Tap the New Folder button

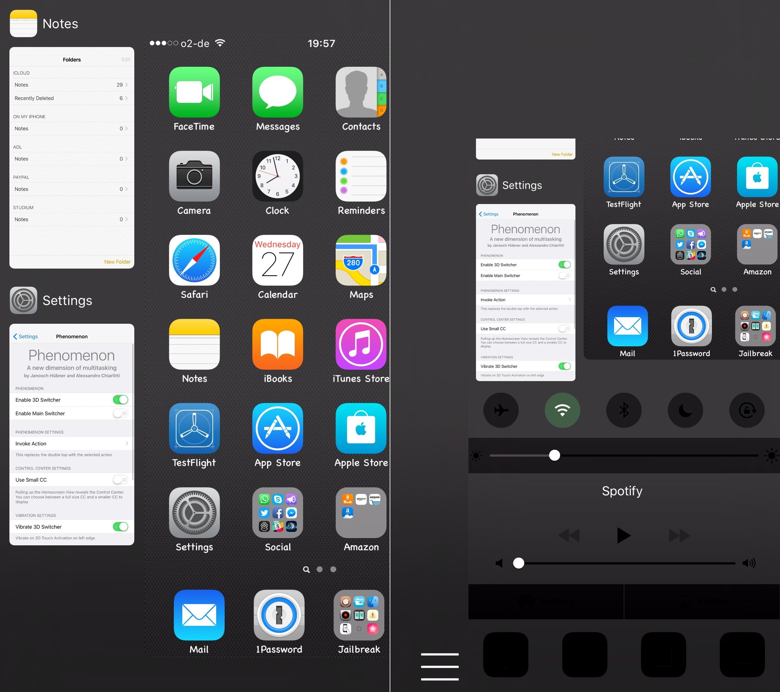coord(114,260)
